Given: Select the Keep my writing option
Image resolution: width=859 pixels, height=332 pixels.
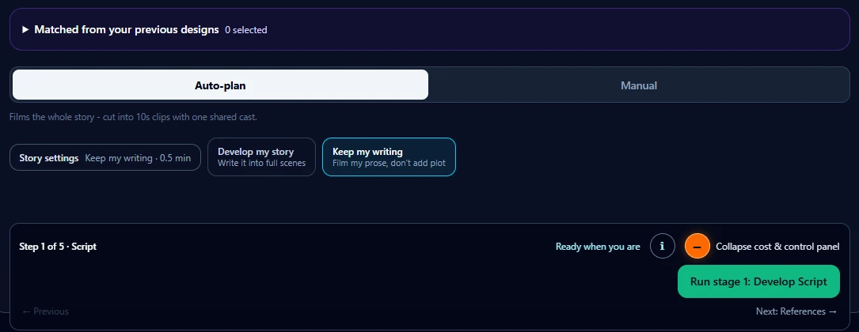Looking at the screenshot, I should pyautogui.click(x=389, y=157).
